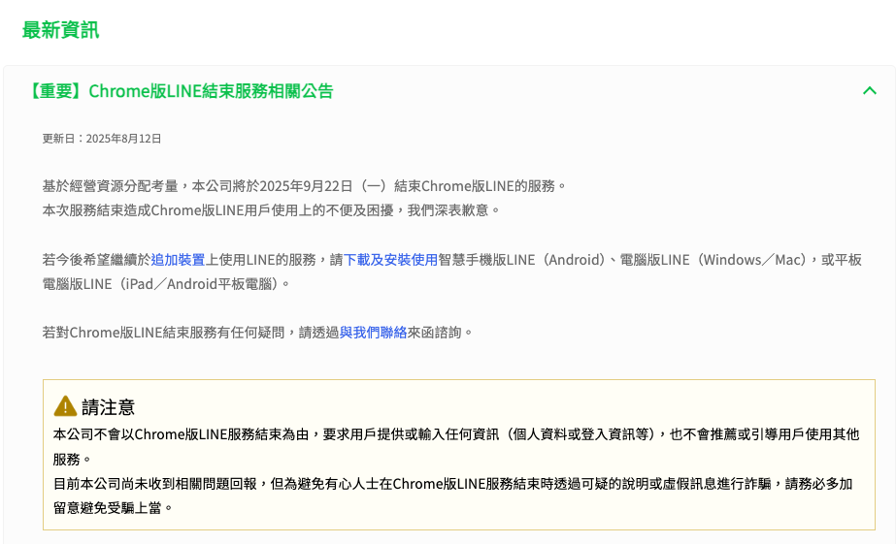Viewport: 896px width, 544px height.
Task: Click the announcement title 【重要】Chrome版LINE結束服務相關公告
Action: [x=180, y=91]
